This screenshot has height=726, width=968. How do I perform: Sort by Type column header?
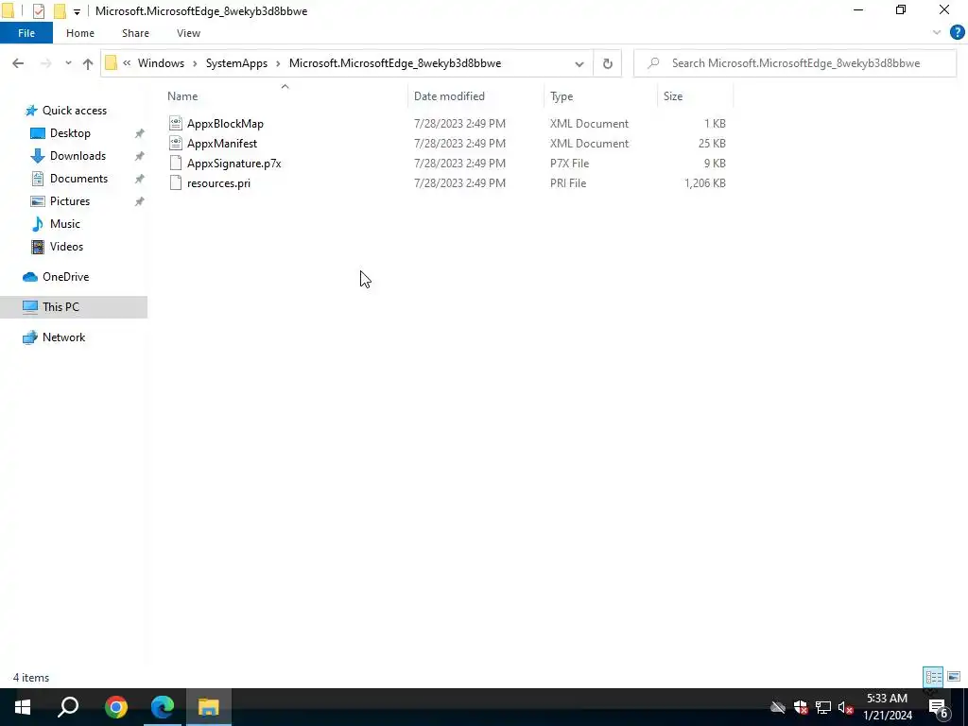[562, 96]
